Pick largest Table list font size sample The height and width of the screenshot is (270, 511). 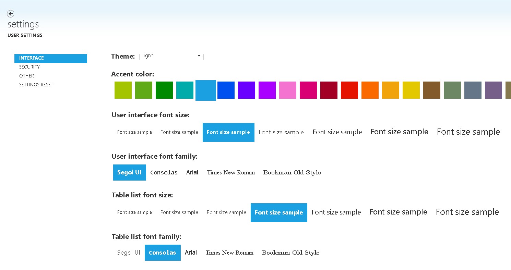click(x=467, y=212)
